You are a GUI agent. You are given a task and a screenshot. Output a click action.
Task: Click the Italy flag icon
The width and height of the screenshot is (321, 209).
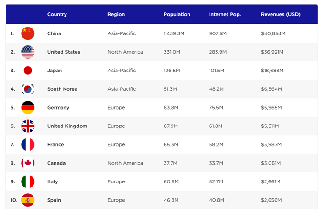28,182
